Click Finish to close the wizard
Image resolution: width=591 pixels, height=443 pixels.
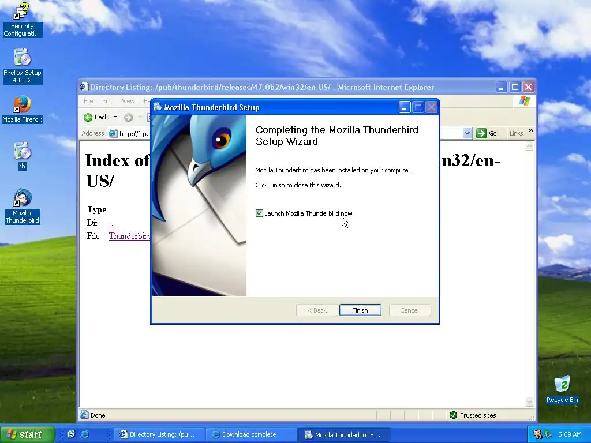pyautogui.click(x=360, y=310)
